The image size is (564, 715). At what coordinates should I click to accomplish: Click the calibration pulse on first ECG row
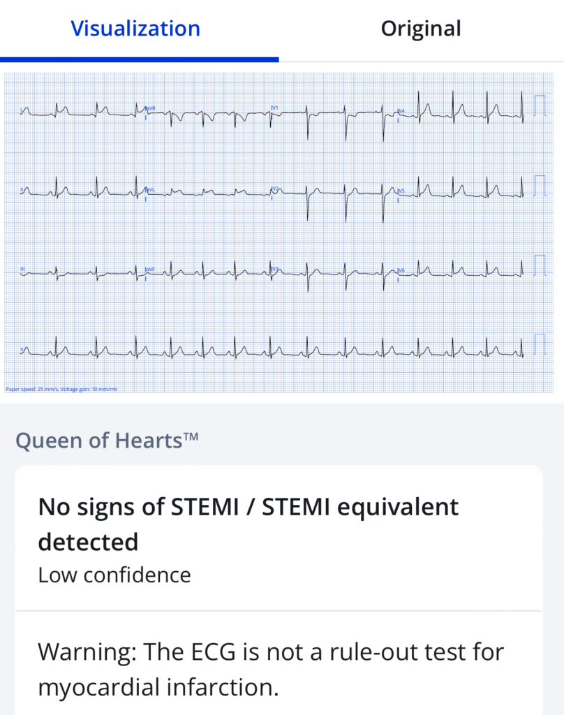pyautogui.click(x=540, y=106)
